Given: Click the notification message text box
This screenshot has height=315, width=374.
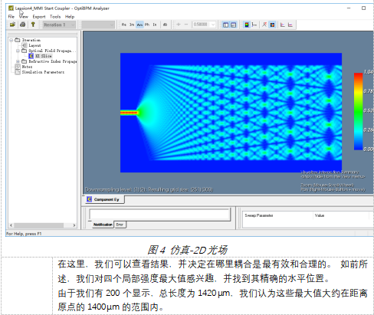Looking at the screenshot, I should (x=159, y=215).
